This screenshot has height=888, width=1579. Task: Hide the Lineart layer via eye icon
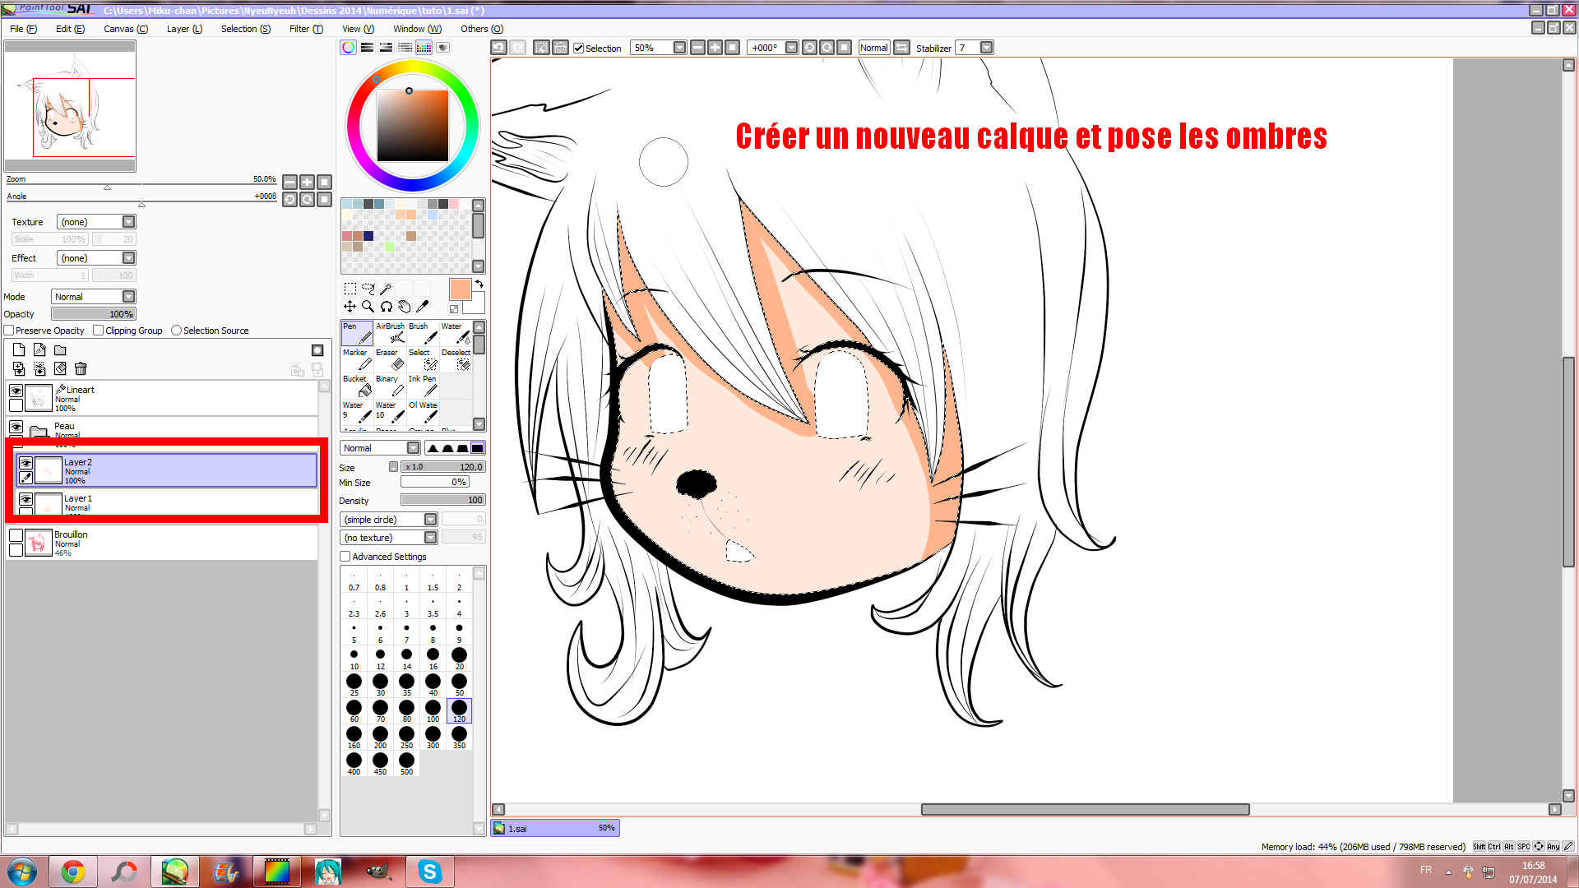[16, 391]
